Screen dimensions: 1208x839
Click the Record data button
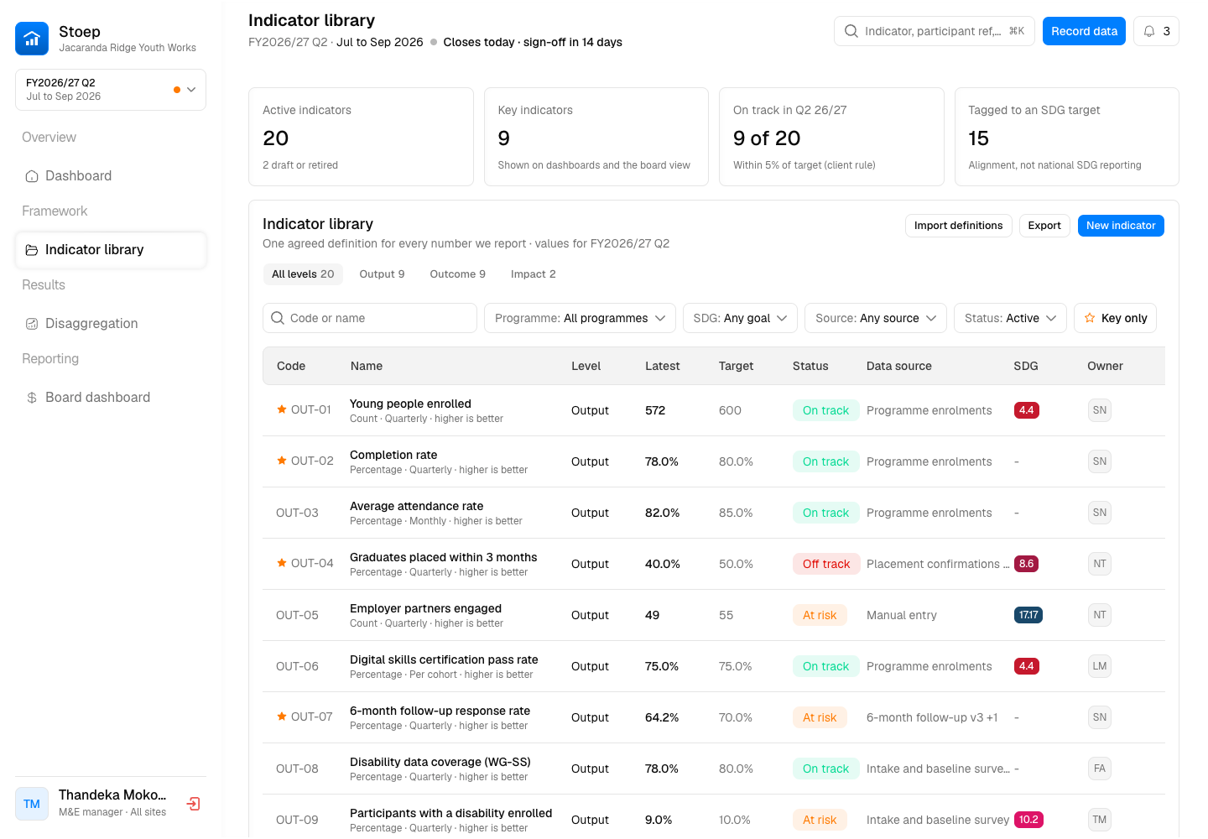pyautogui.click(x=1084, y=31)
